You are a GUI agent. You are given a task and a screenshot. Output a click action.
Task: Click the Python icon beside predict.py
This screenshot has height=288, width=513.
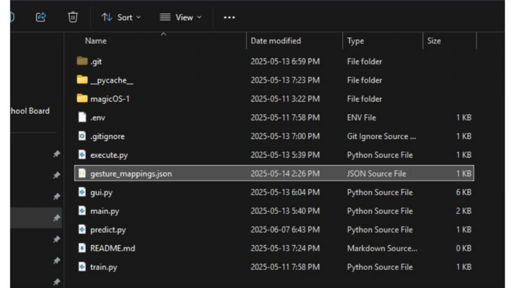coord(82,229)
